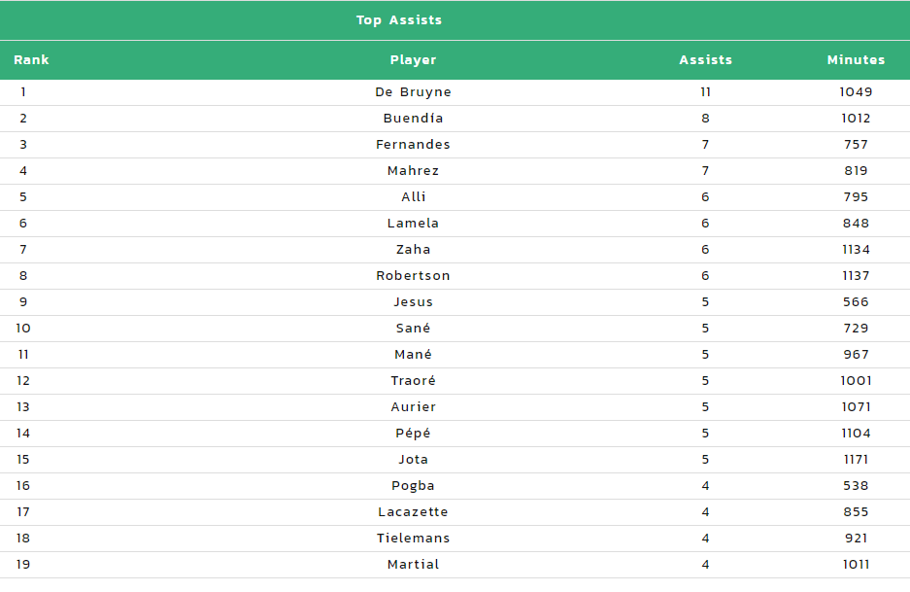Click Pogba's name in row 16
This screenshot has height=592, width=910.
tap(413, 486)
